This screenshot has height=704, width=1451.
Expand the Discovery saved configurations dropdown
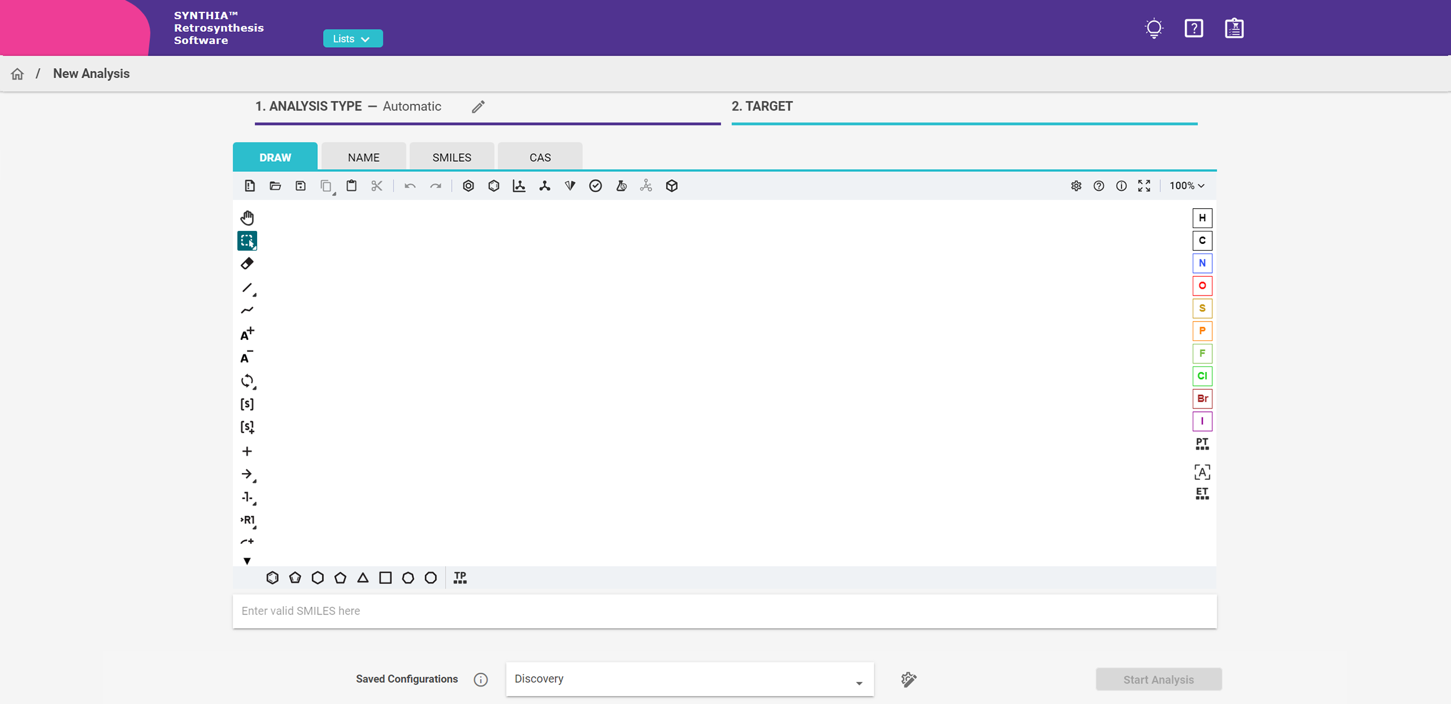(689, 679)
